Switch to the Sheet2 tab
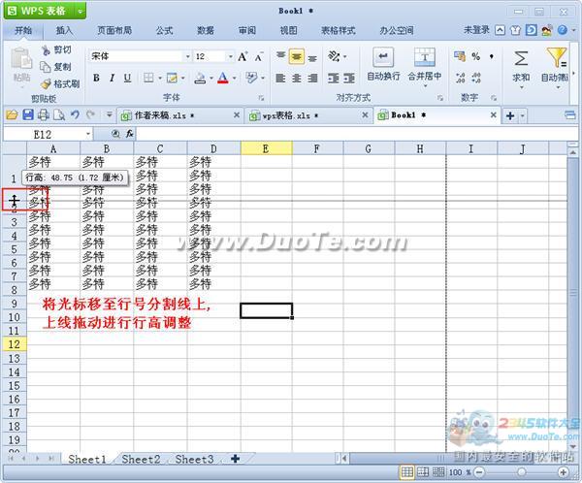 (141, 459)
